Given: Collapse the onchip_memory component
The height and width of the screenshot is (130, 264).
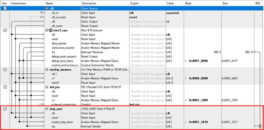Looking at the screenshot, I should 47,70.
